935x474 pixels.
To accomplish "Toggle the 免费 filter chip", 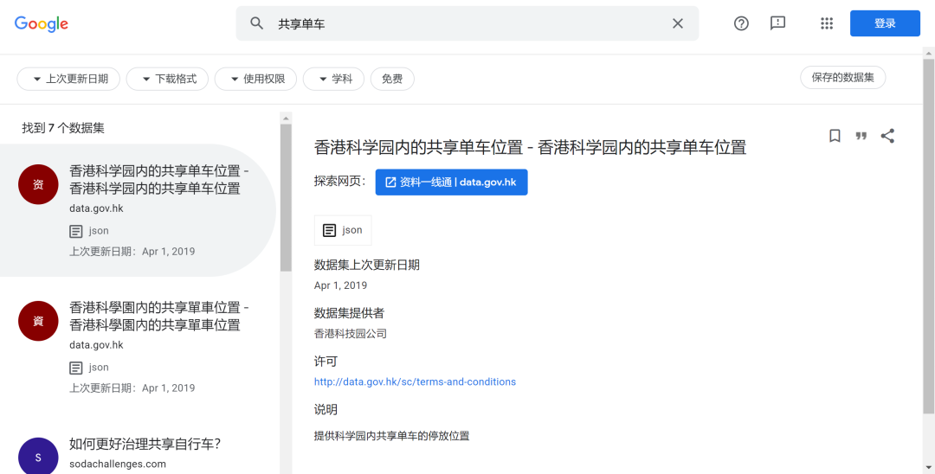I will [x=392, y=79].
